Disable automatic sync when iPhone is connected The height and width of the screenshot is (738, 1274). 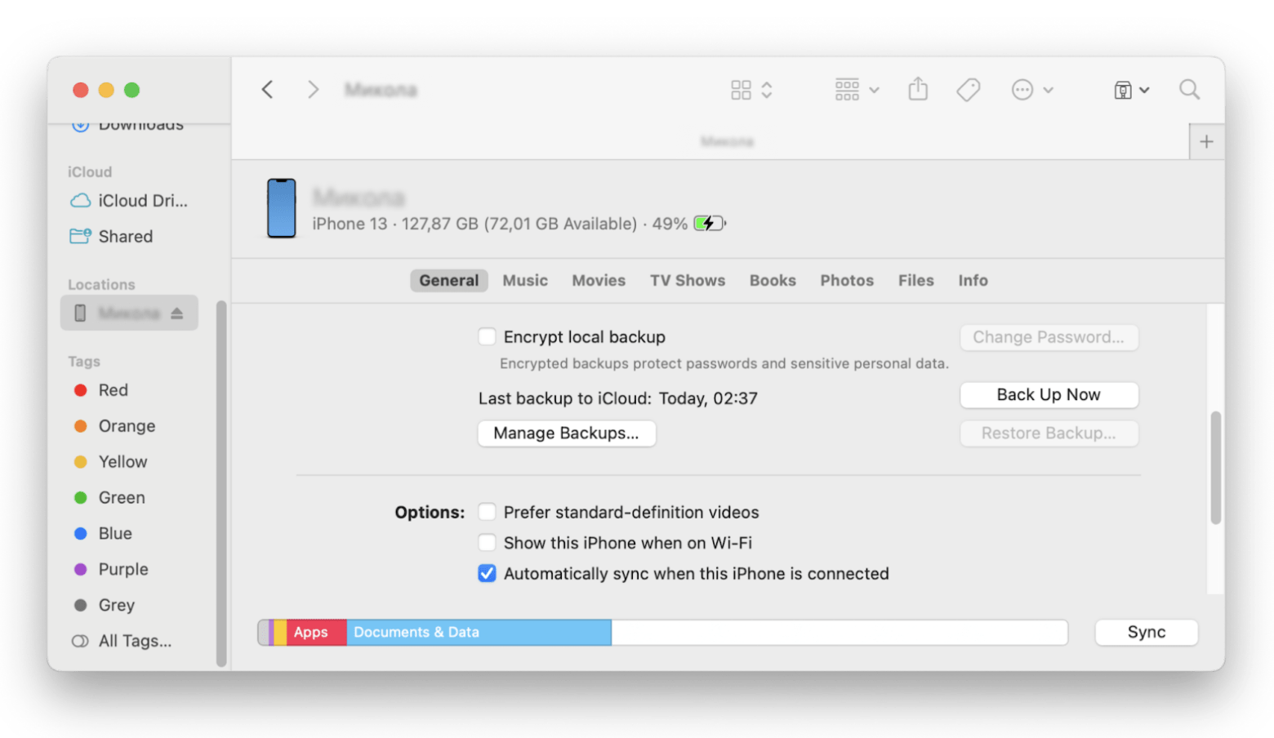[x=487, y=573]
